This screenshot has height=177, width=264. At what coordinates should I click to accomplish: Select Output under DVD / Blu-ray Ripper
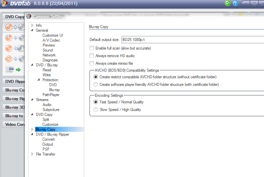pyautogui.click(x=48, y=144)
